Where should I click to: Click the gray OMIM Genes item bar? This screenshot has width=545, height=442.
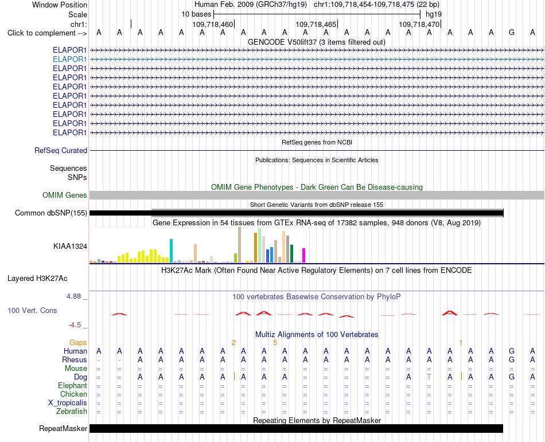pyautogui.click(x=317, y=195)
